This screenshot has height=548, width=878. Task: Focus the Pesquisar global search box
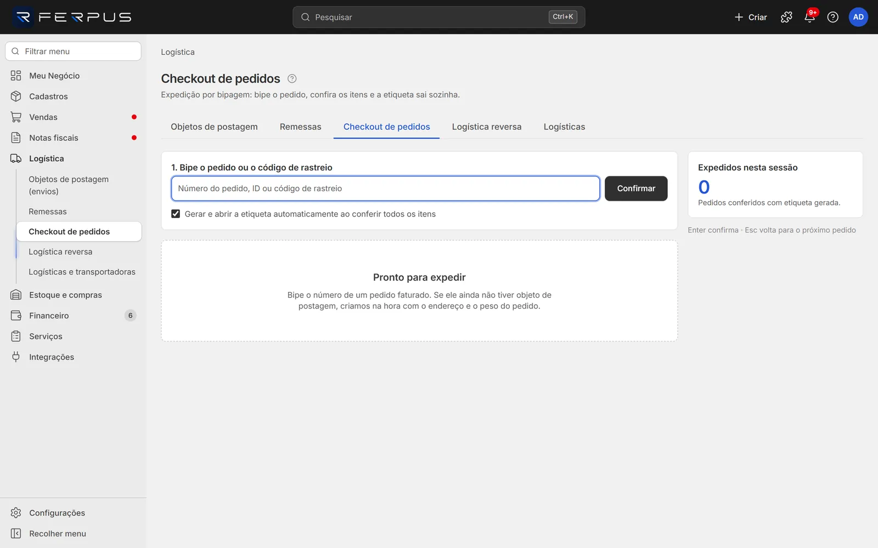click(438, 17)
